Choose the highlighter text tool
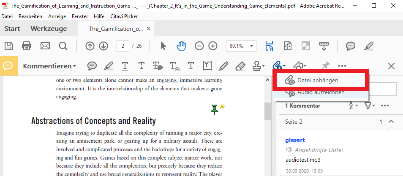This screenshot has height=176, width=403. click(x=109, y=66)
